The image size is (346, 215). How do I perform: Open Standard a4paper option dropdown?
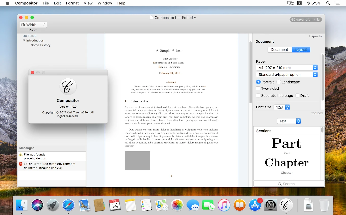(287, 74)
